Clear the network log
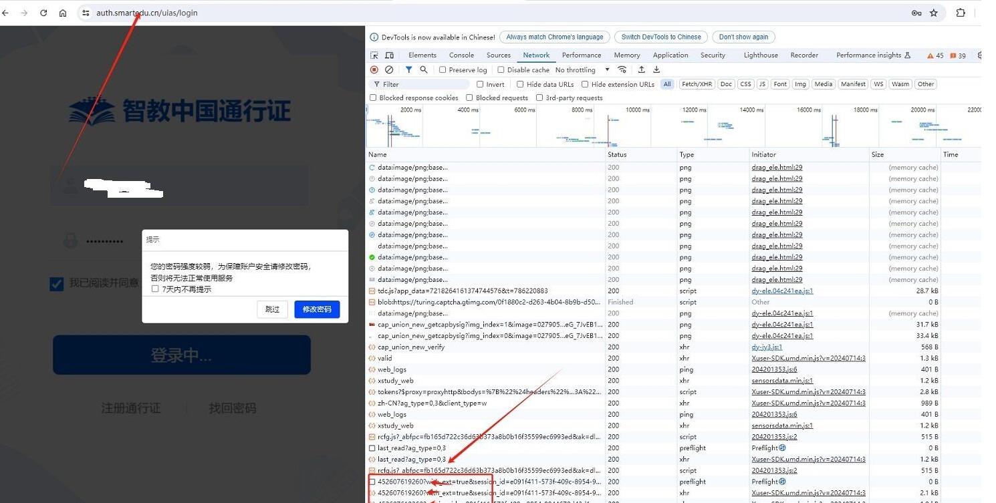 389,69
